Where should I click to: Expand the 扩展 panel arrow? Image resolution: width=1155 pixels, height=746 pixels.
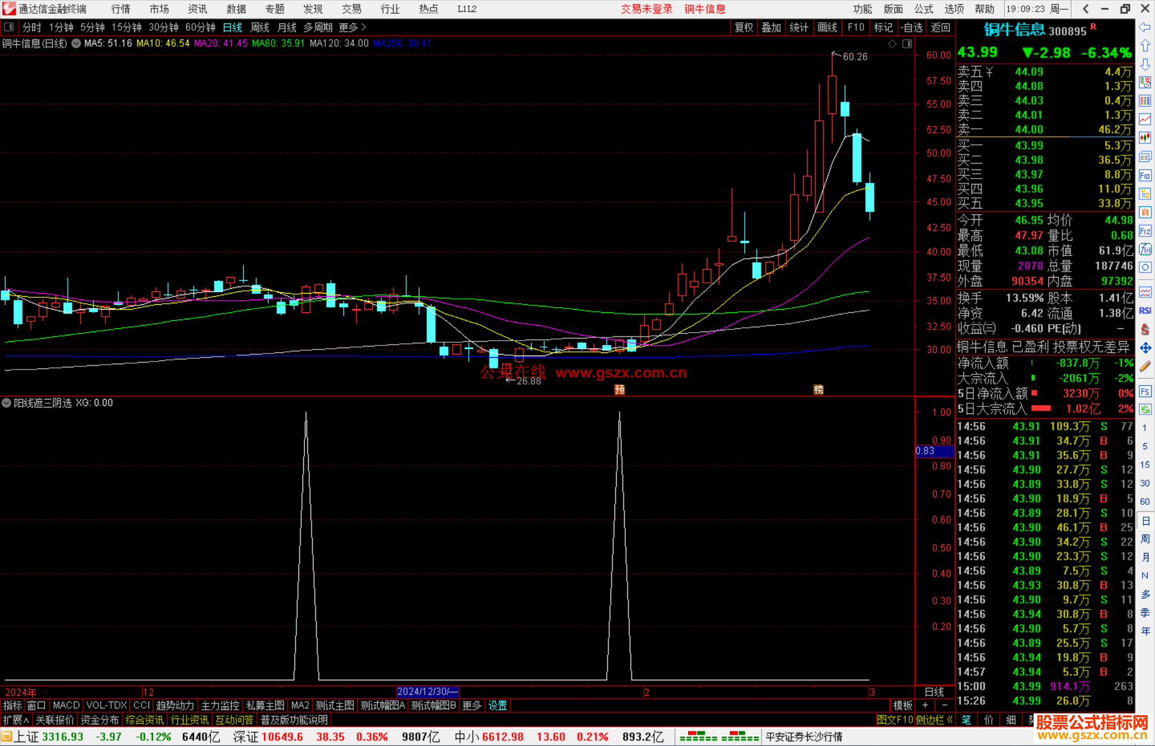[x=17, y=720]
